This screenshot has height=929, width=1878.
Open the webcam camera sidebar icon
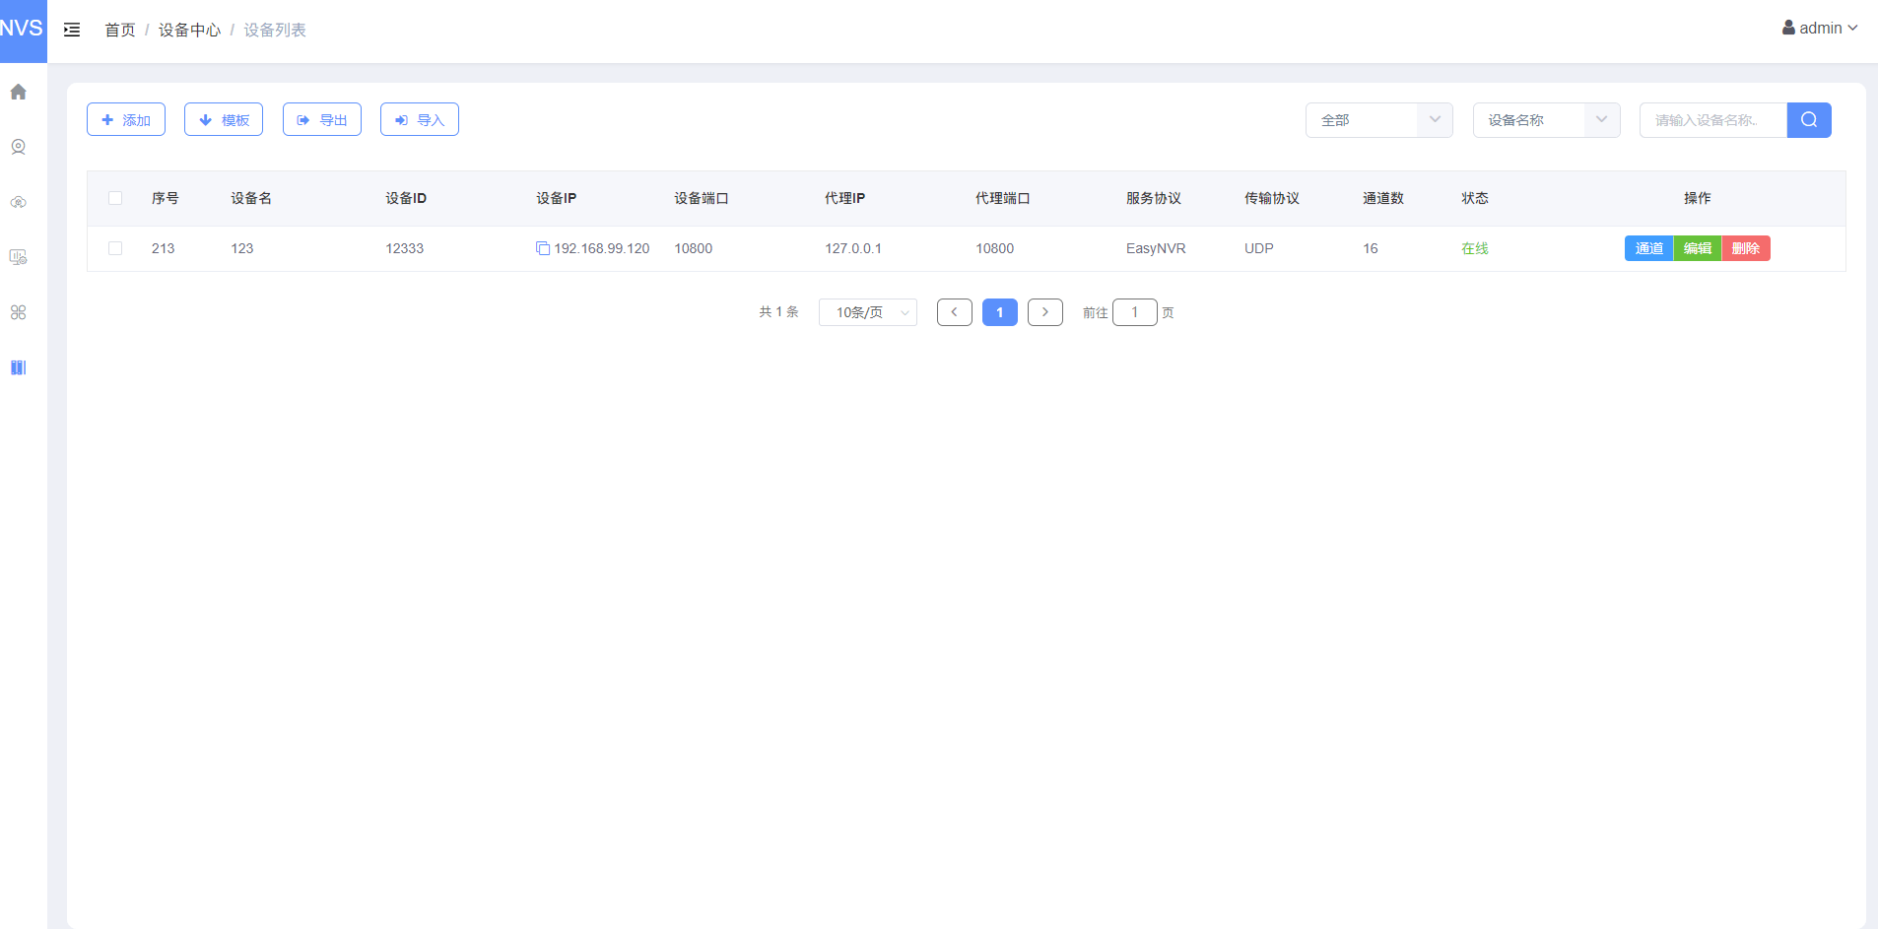18,147
